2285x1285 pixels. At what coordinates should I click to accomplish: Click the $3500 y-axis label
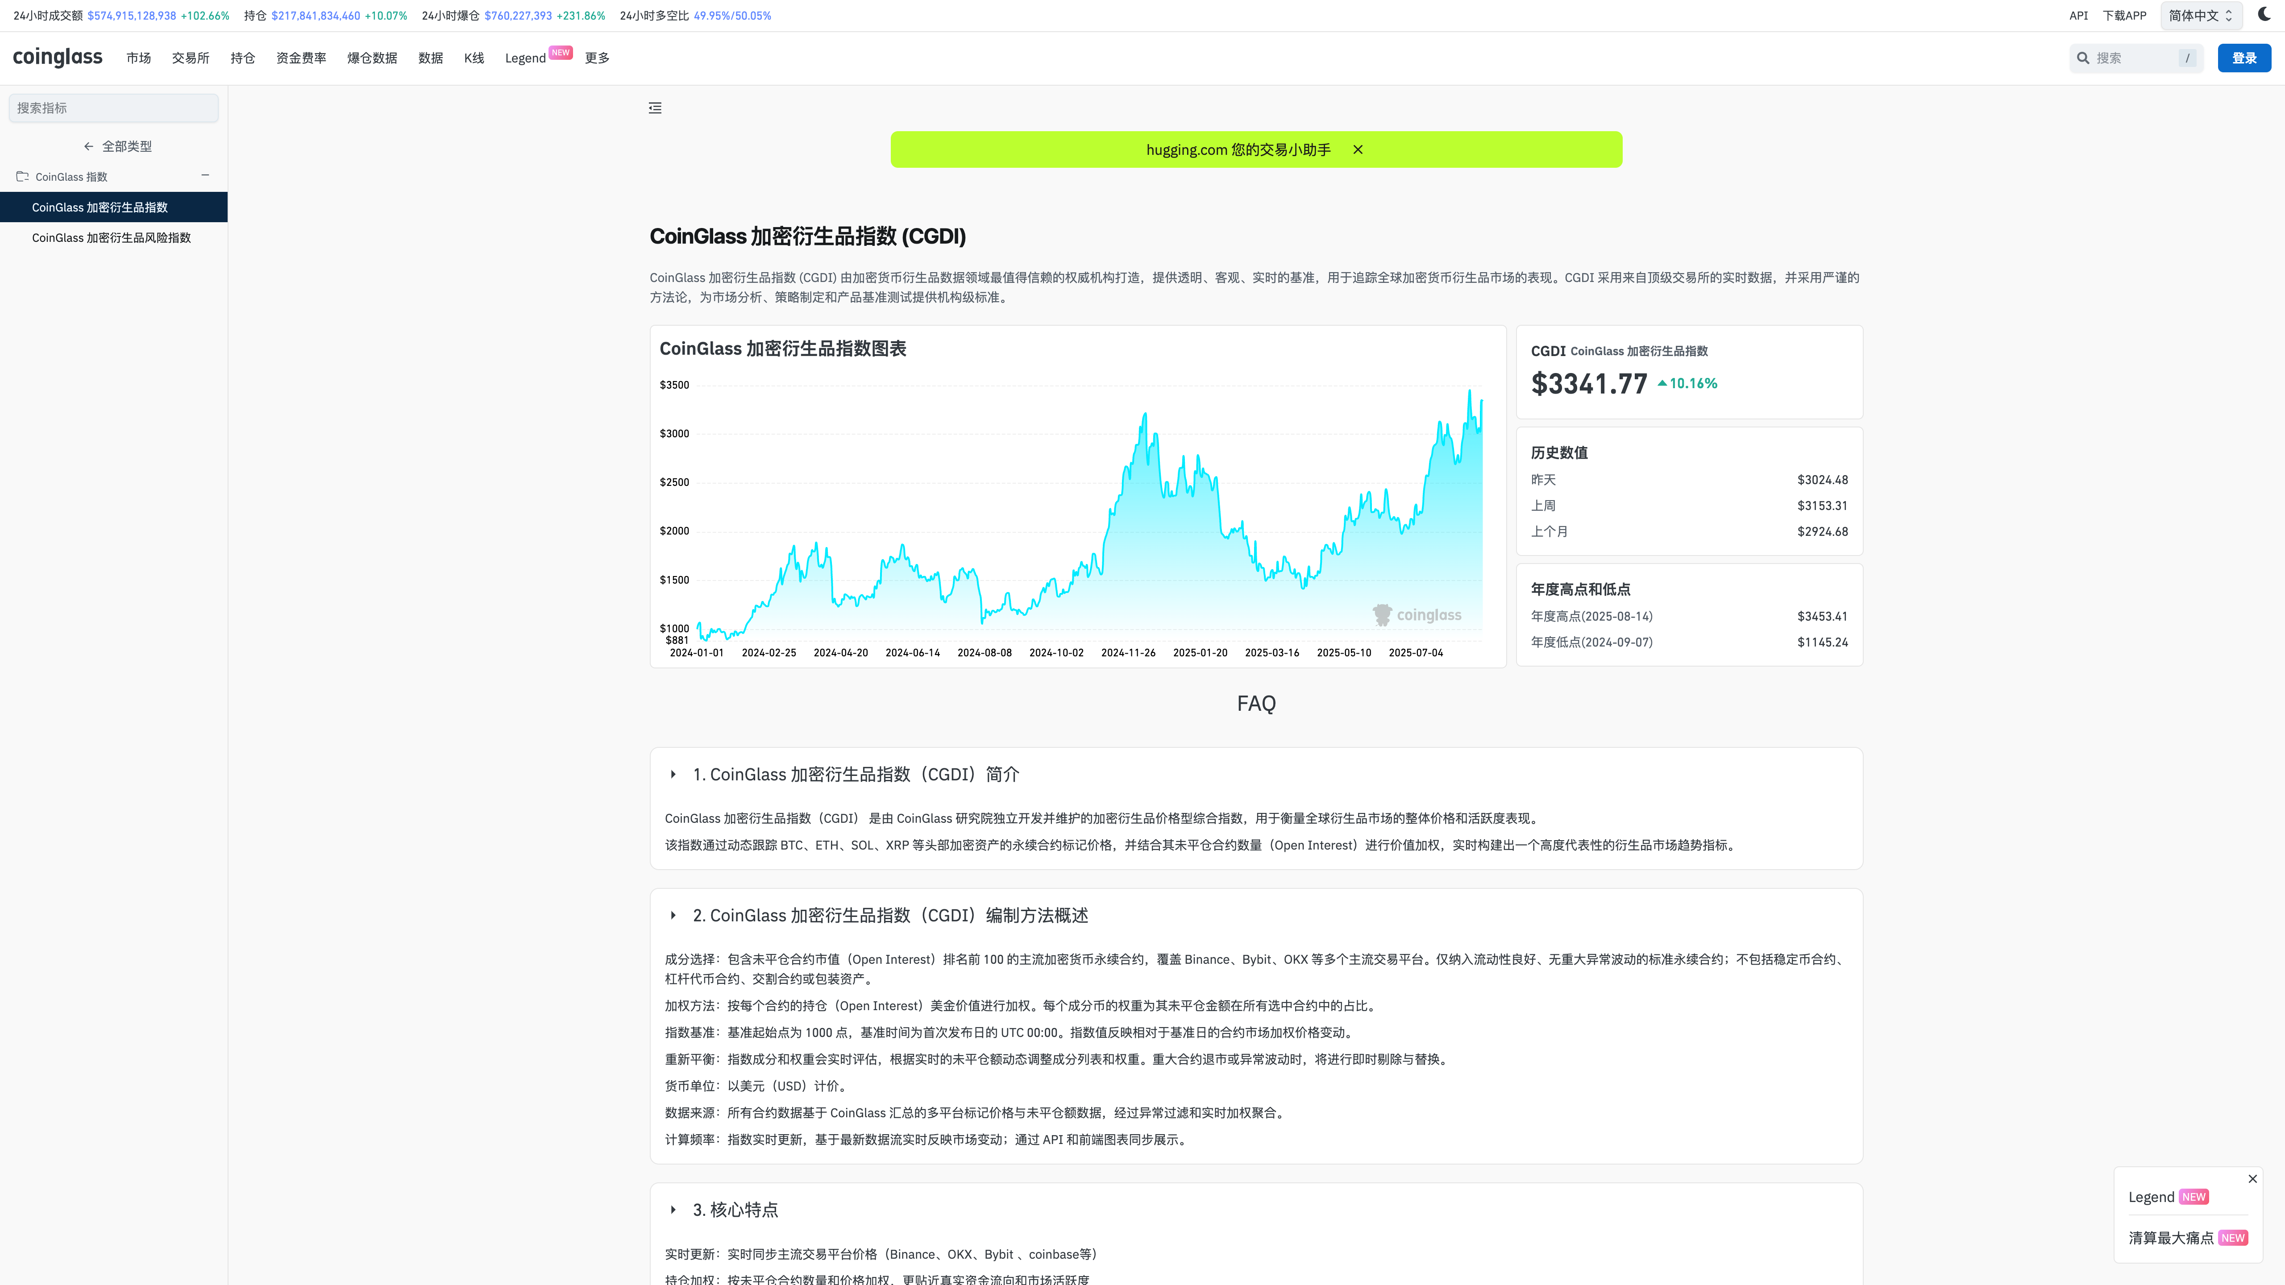[x=674, y=385]
